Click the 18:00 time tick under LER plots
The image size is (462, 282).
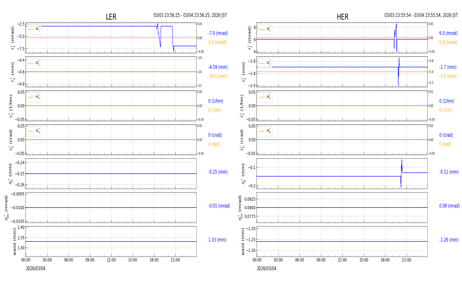pos(154,260)
